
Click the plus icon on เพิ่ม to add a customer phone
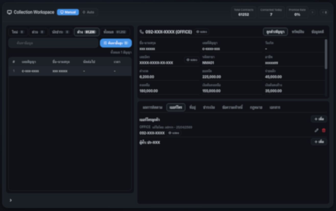click(316, 119)
